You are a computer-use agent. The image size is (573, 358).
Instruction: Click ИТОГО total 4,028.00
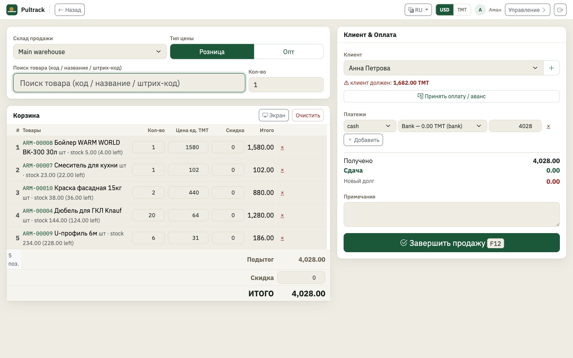308,294
